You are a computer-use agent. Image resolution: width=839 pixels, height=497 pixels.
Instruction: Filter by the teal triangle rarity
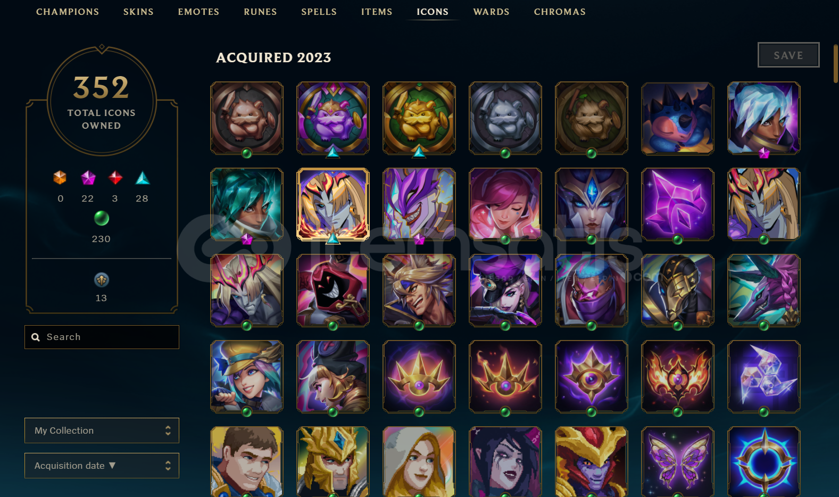[x=142, y=178]
